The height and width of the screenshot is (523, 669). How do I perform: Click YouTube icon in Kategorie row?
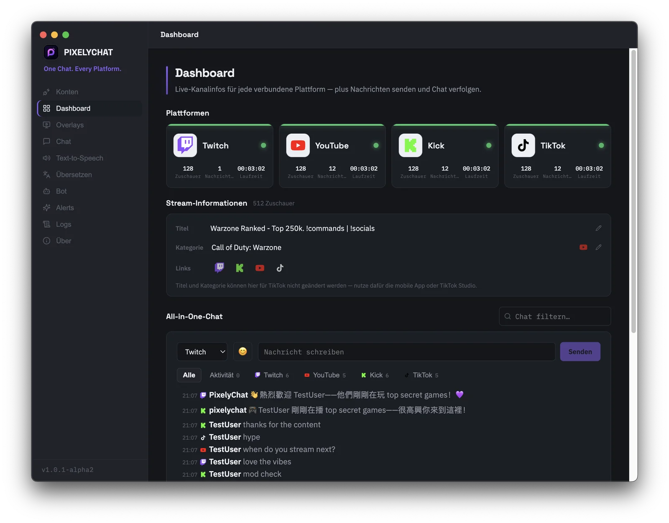pos(583,247)
